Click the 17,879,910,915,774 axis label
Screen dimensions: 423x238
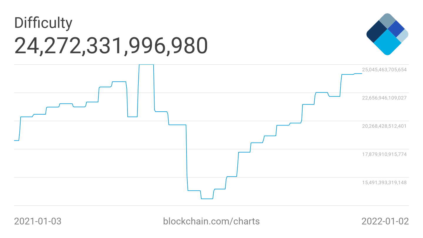384,154
